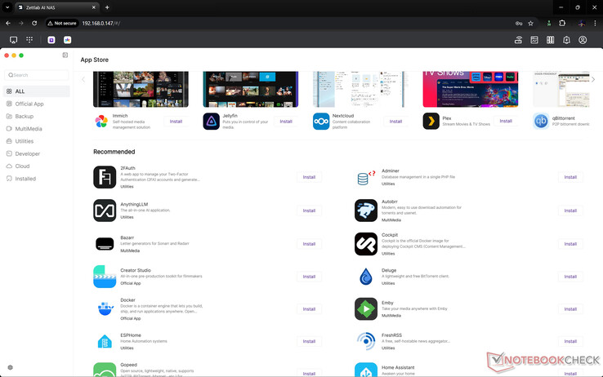This screenshot has width=603, height=377.
Task: Select the Plex app icon
Action: 431,122
